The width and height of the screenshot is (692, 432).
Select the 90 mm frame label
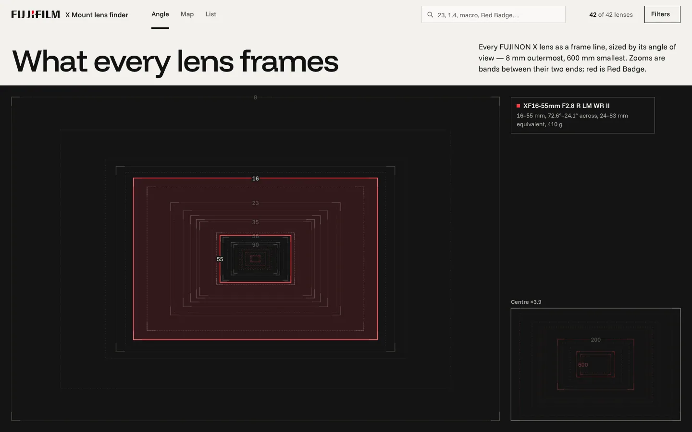[255, 245]
